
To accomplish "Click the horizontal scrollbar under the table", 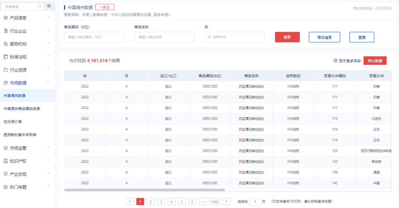I will click(144, 190).
